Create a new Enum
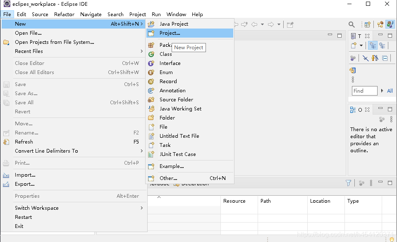Viewport: 397px width, 242px height. [190, 72]
